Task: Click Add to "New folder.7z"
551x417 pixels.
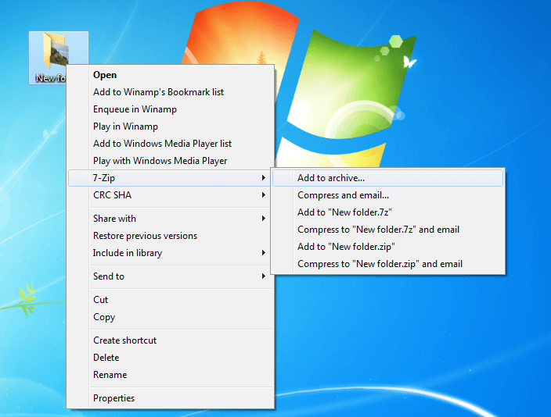Action: 344,212
